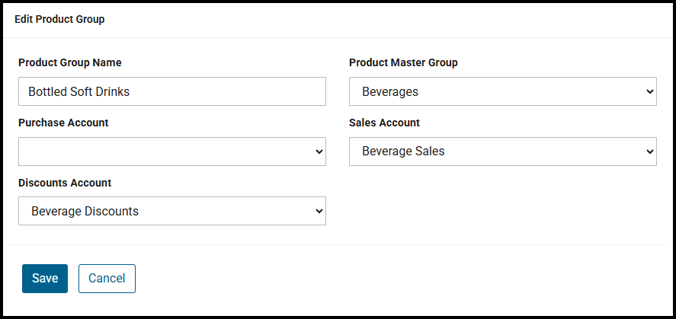The image size is (676, 319).
Task: Click the 'Purchase Account' label
Action: click(x=63, y=123)
